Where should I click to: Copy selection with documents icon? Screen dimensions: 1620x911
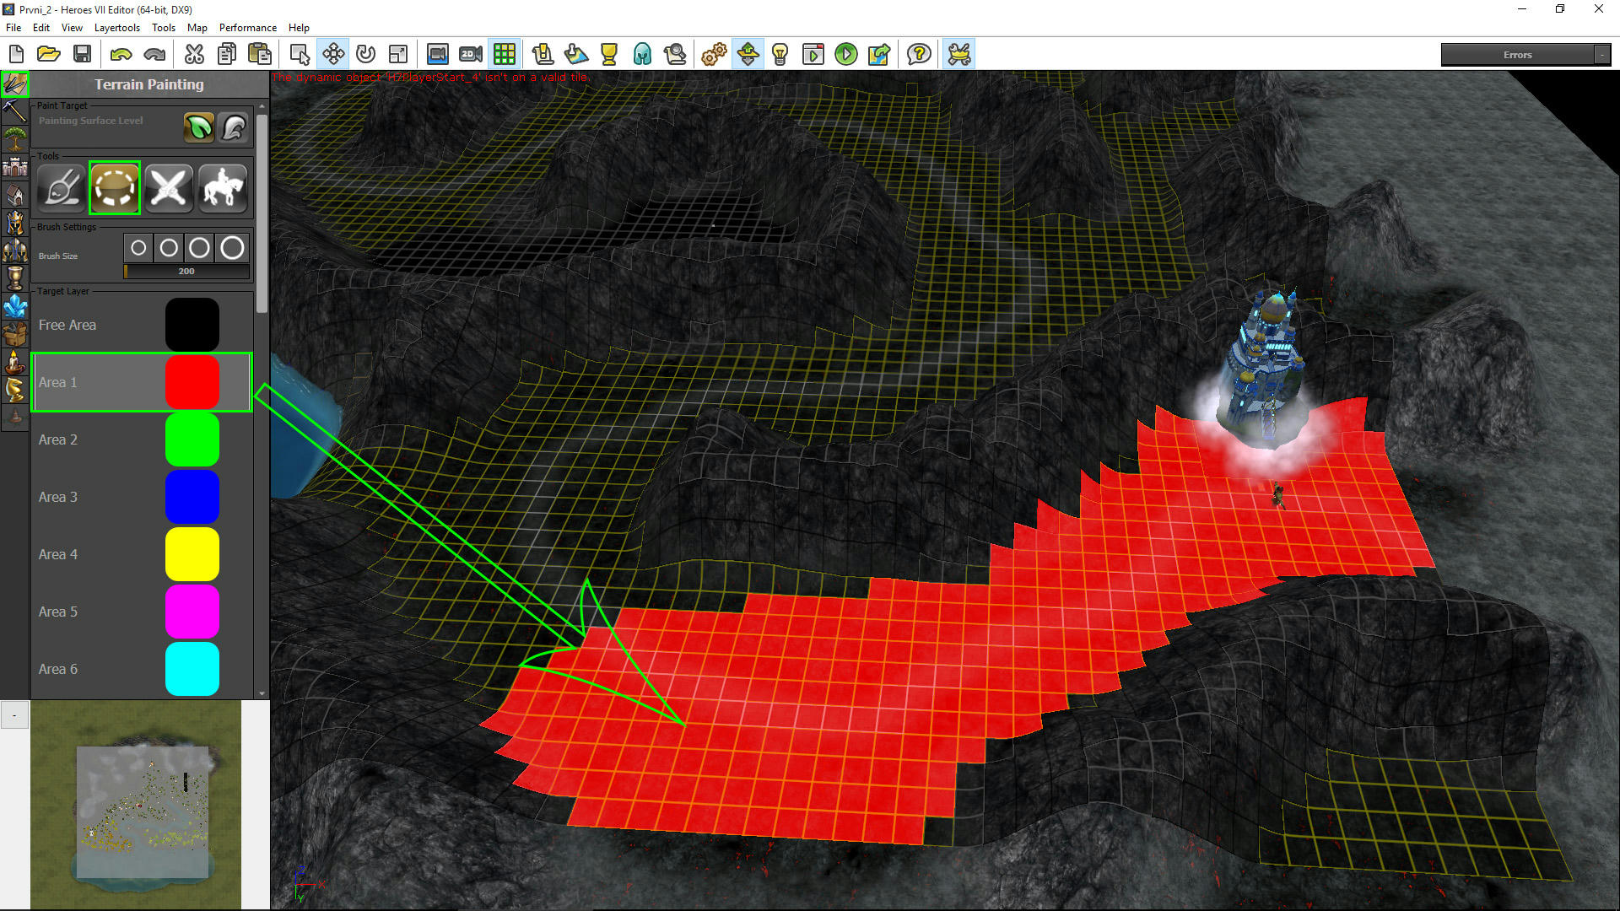point(227,54)
